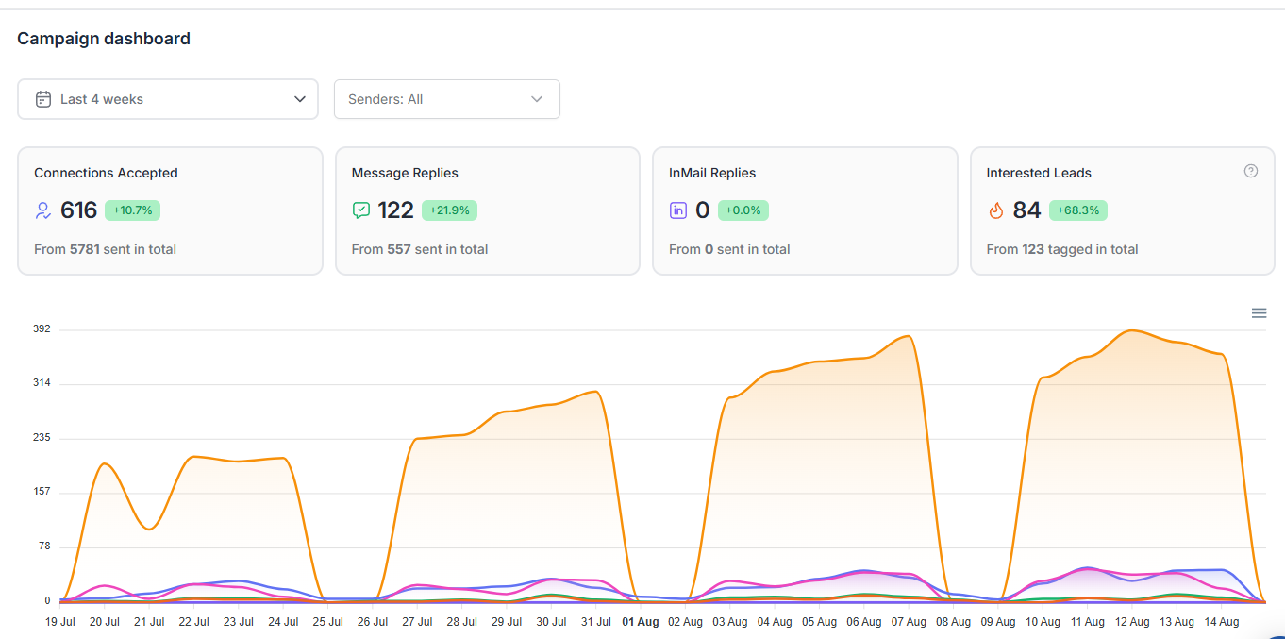Expand the chevron of Senders selector
Image resolution: width=1285 pixels, height=639 pixels.
537,99
